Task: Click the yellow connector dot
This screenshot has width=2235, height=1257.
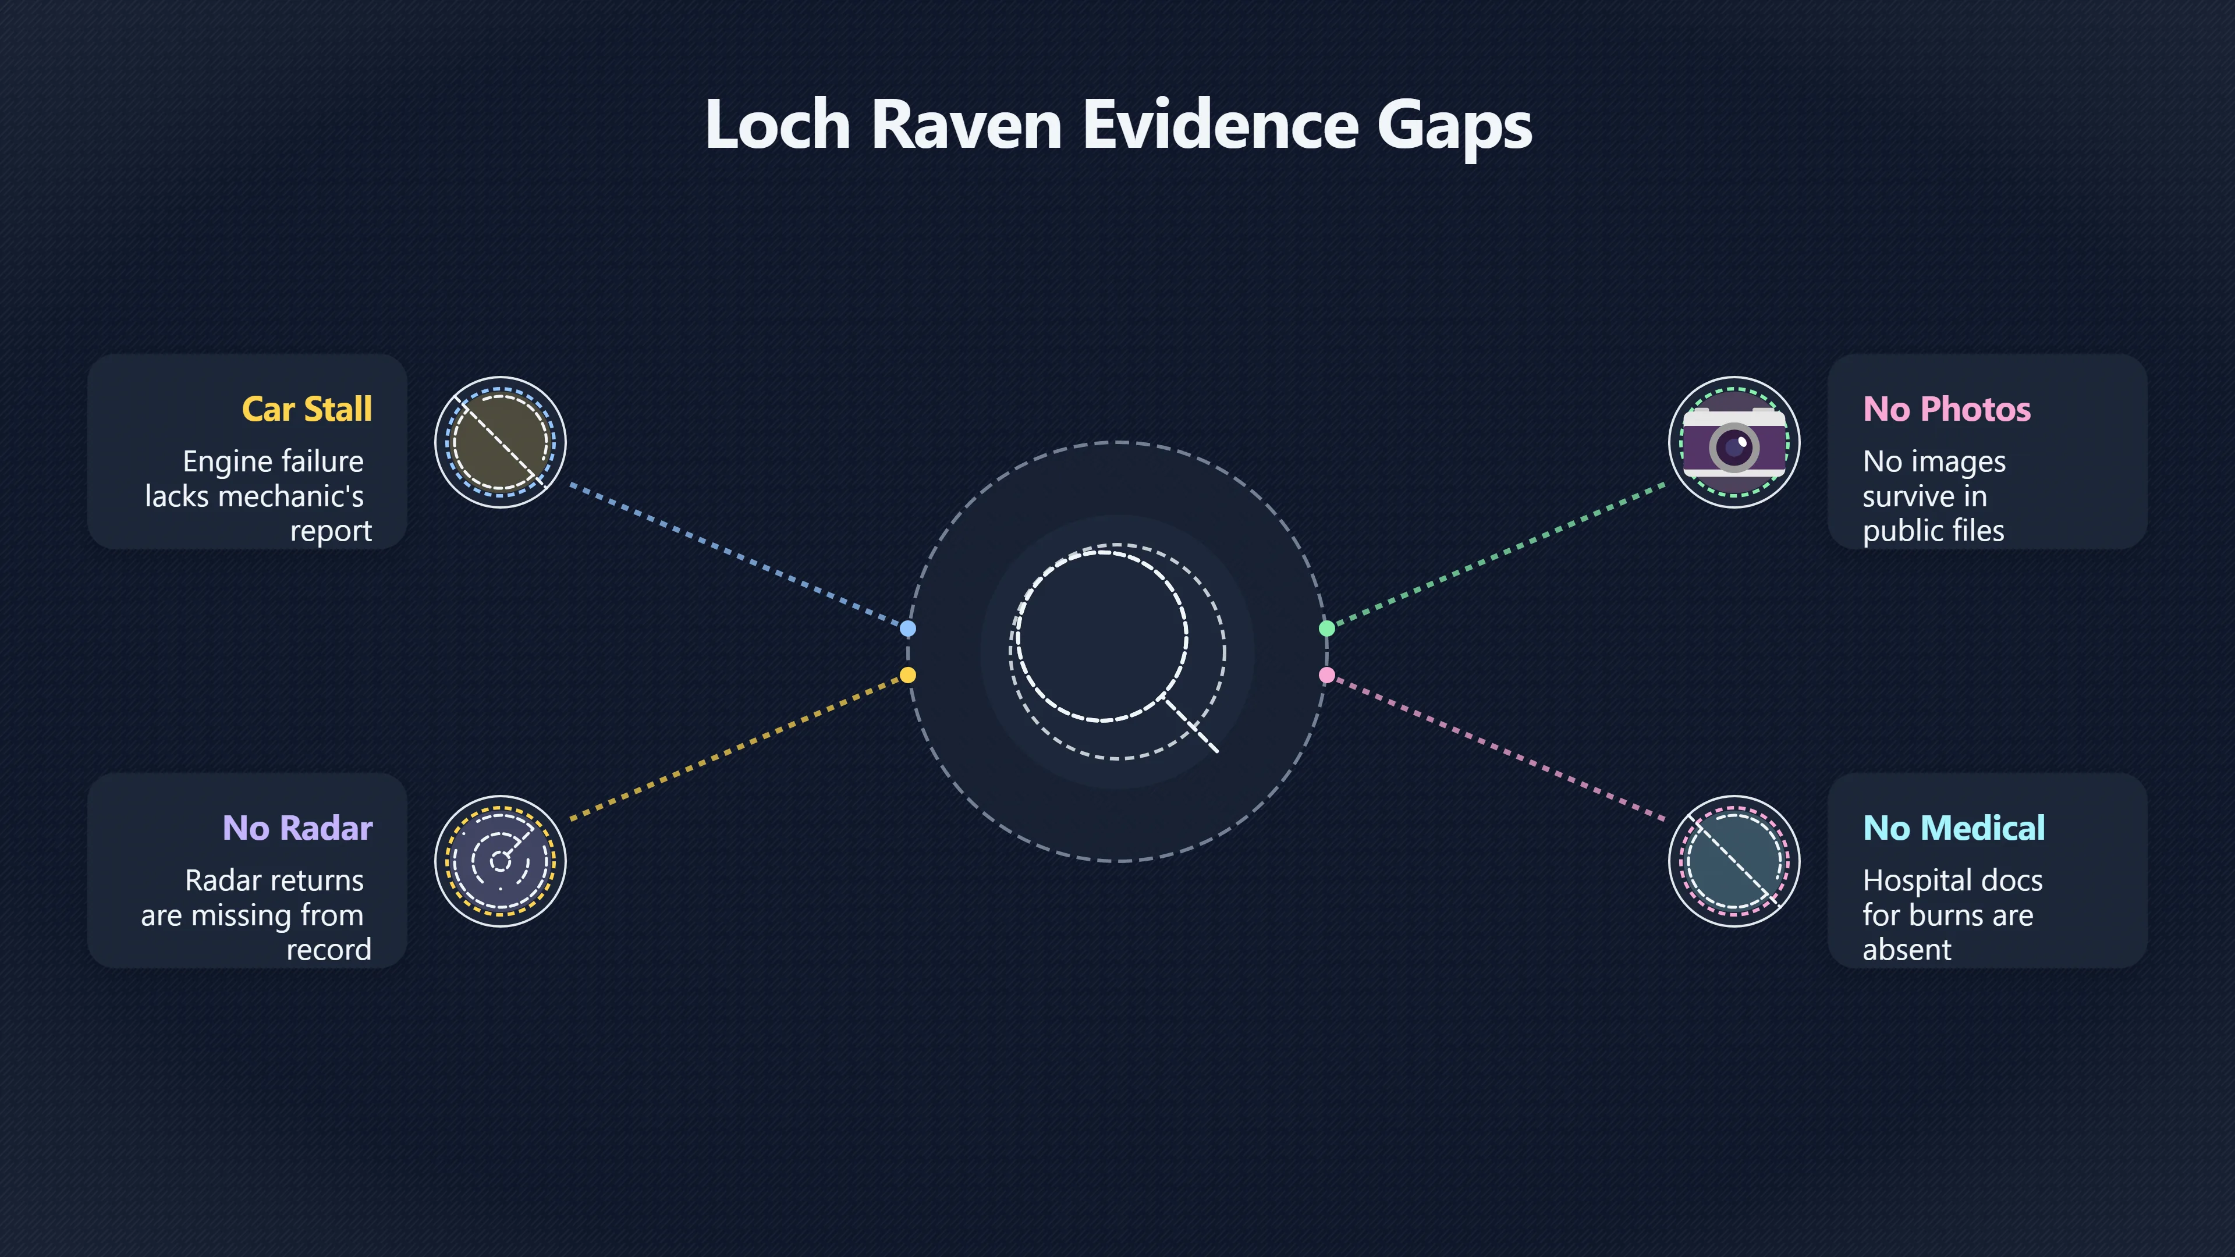Action: [907, 675]
